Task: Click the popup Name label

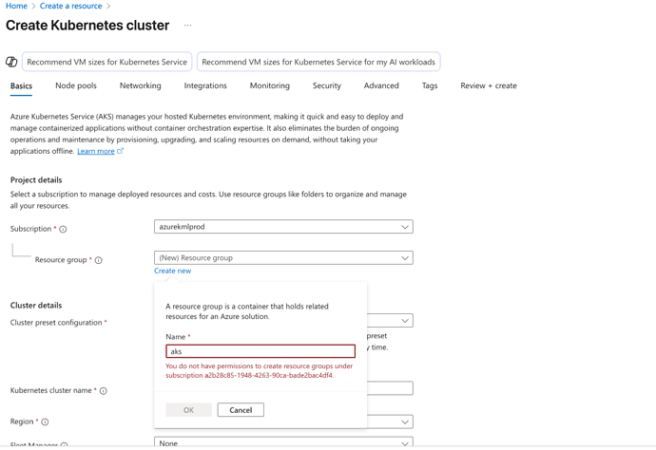Action: (175, 337)
